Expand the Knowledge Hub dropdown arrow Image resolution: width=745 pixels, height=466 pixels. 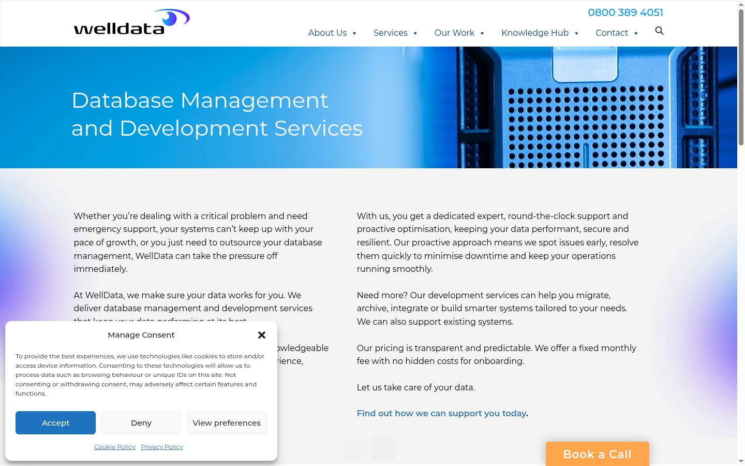(576, 33)
